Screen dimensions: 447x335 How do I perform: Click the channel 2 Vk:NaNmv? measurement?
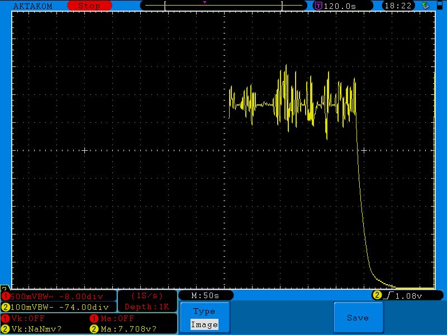pos(32,329)
